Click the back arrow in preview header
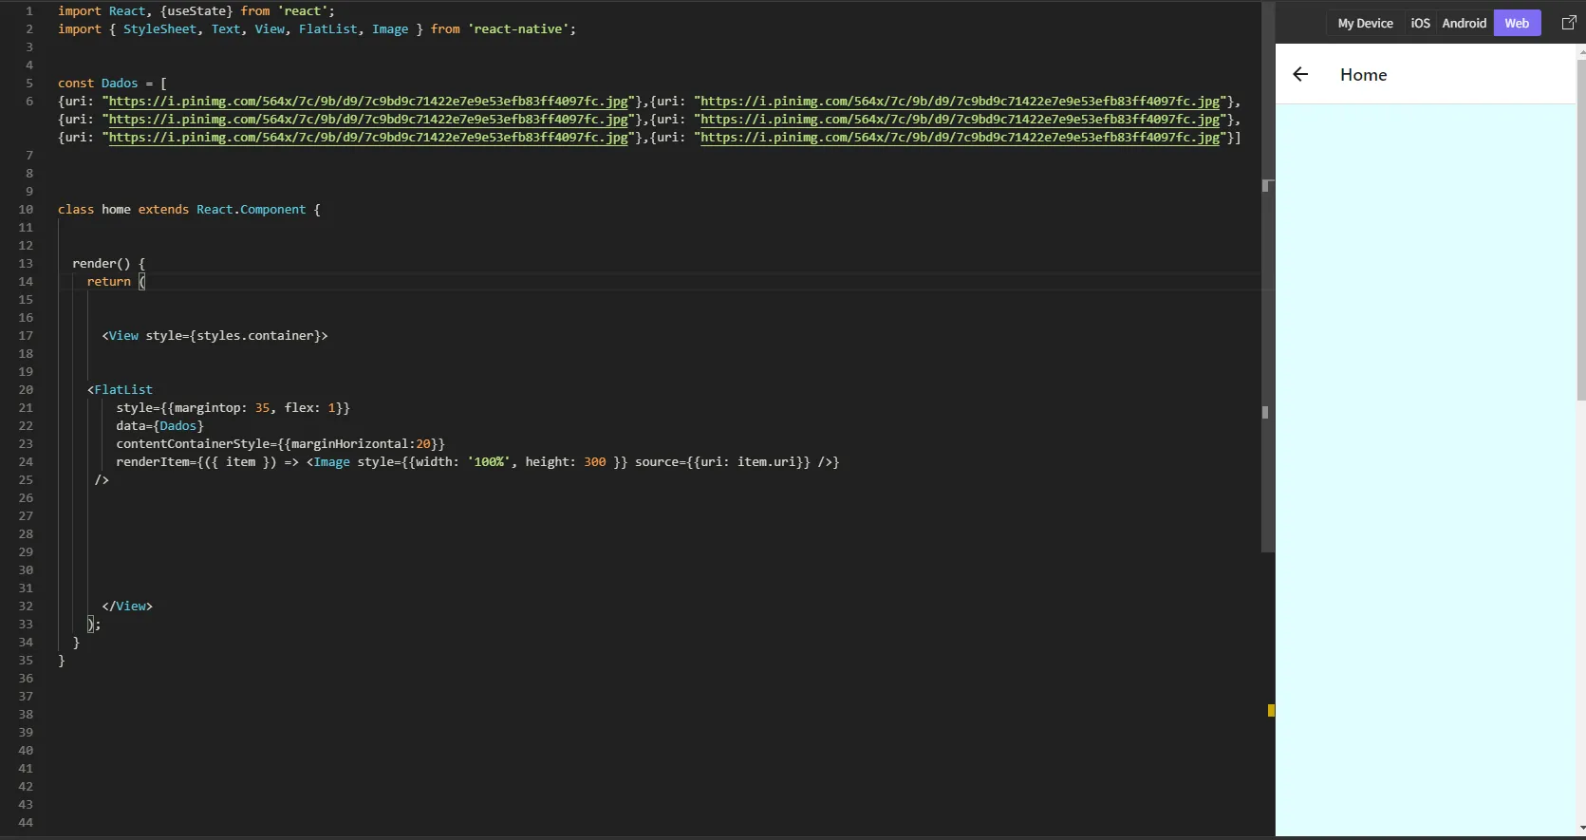The image size is (1586, 840). coord(1300,74)
